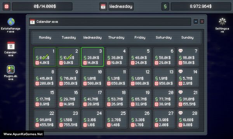The height and width of the screenshot is (139, 233).
Task: Click the 19.6B$ income on day 28
Action: (188, 120)
